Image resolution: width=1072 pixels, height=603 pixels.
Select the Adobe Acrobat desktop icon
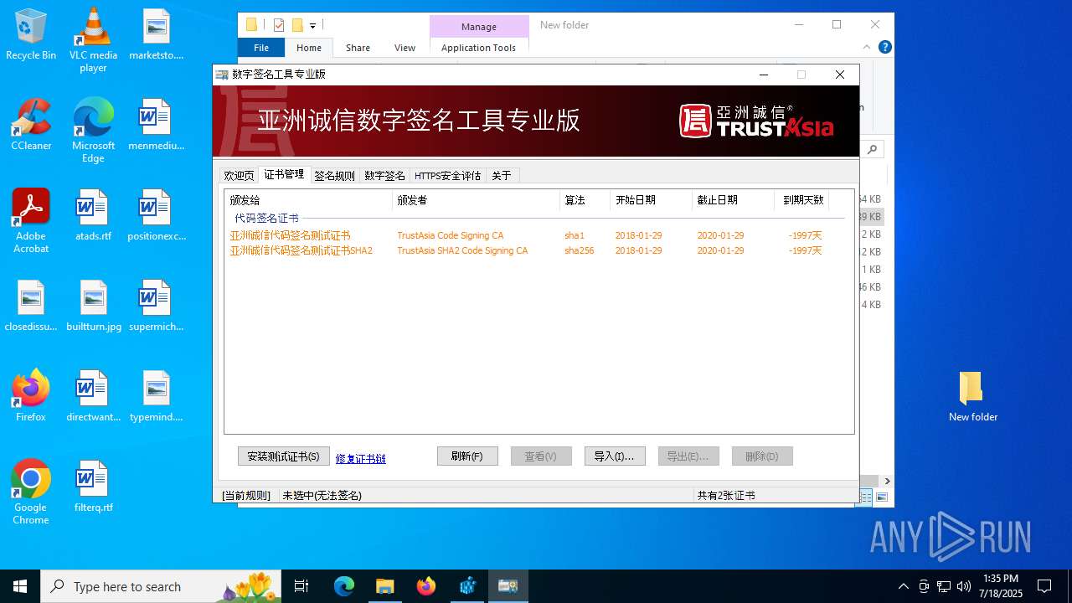click(31, 221)
